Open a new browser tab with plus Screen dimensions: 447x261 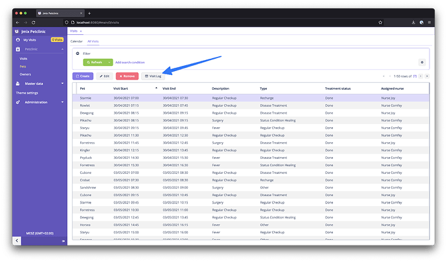point(89,13)
